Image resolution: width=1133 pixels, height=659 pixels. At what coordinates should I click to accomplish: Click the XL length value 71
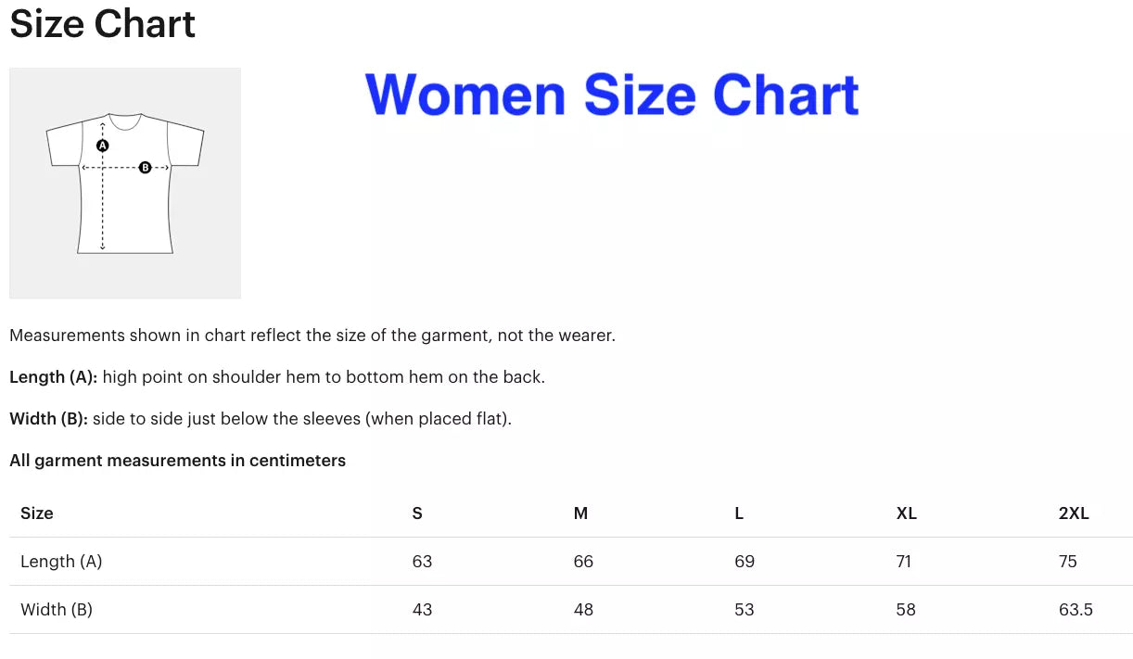pyautogui.click(x=904, y=562)
